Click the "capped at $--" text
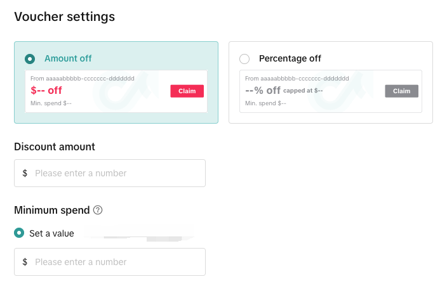 [303, 91]
